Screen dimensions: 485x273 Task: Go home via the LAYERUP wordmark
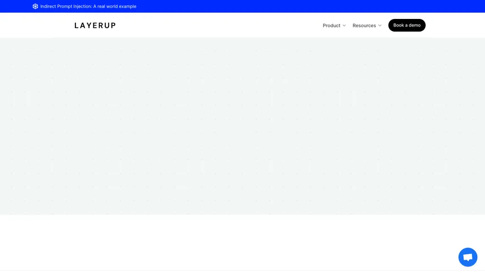(95, 26)
